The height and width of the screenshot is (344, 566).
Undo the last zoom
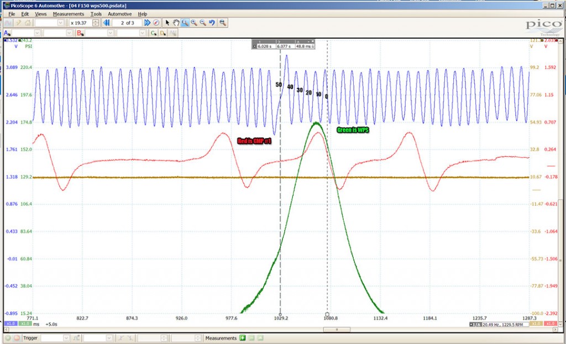pos(212,23)
